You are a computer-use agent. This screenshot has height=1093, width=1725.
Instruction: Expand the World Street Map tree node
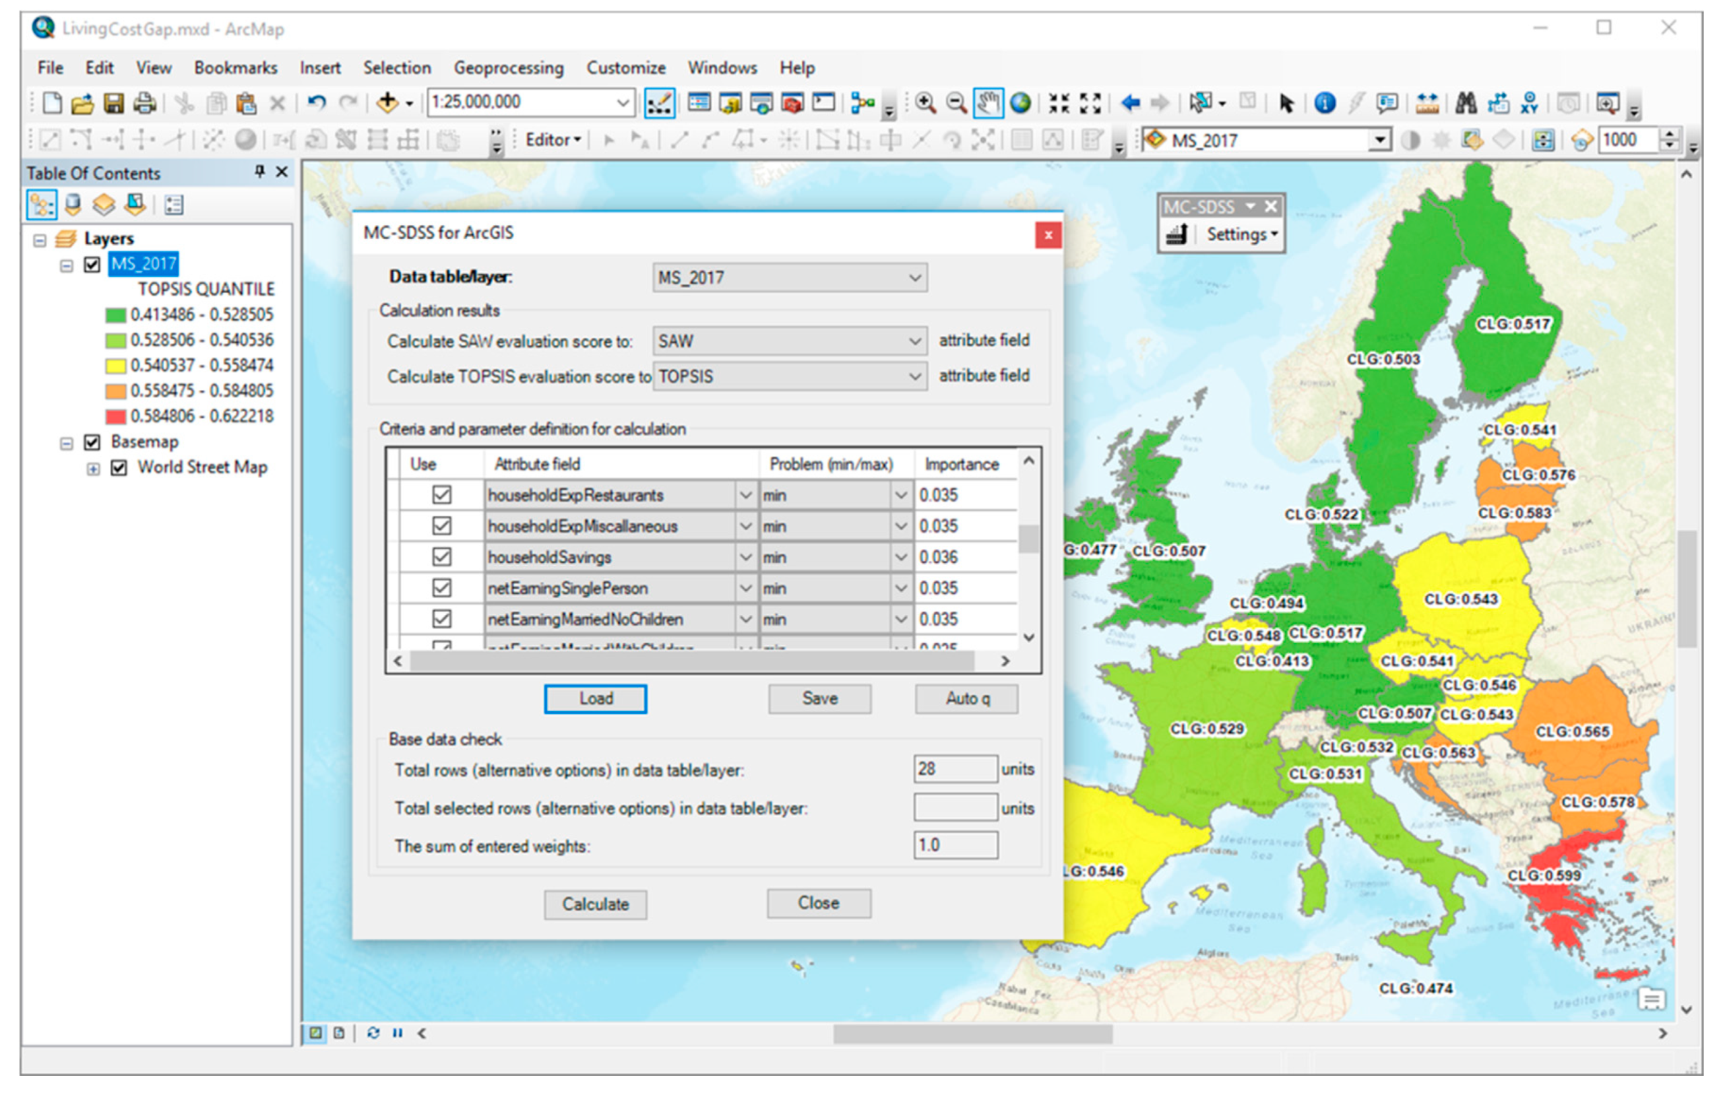(93, 469)
